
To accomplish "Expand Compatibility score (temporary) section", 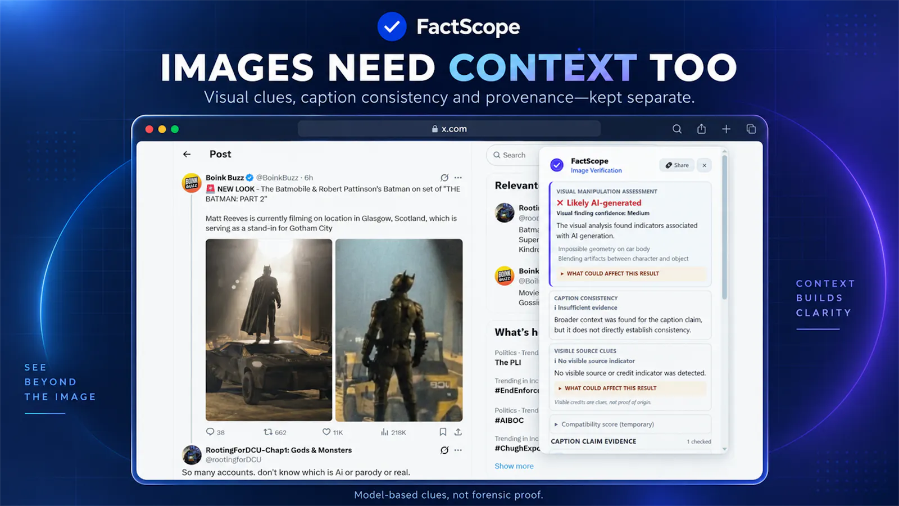I will 630,424.
